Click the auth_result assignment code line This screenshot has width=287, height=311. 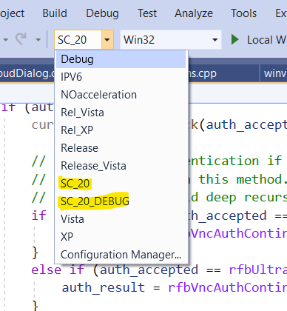pyautogui.click(x=174, y=287)
